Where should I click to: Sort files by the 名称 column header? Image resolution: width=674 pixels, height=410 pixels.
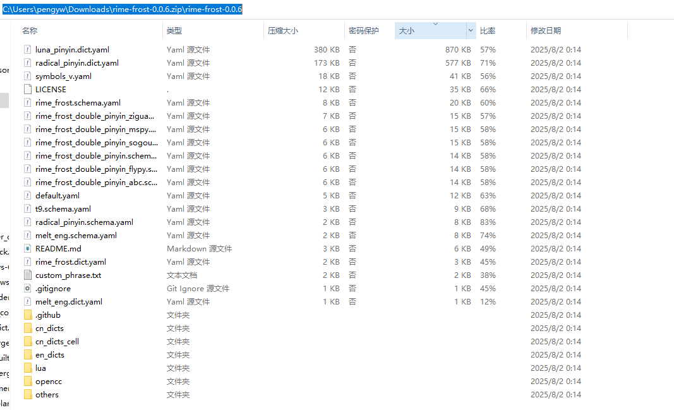[29, 30]
